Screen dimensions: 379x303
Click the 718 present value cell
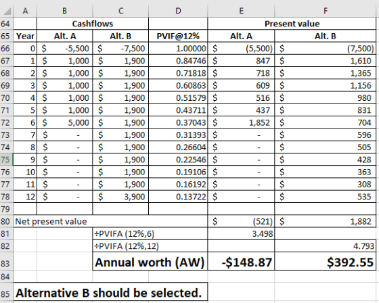tap(241, 73)
